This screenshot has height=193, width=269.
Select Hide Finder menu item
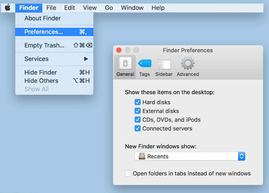point(54,73)
